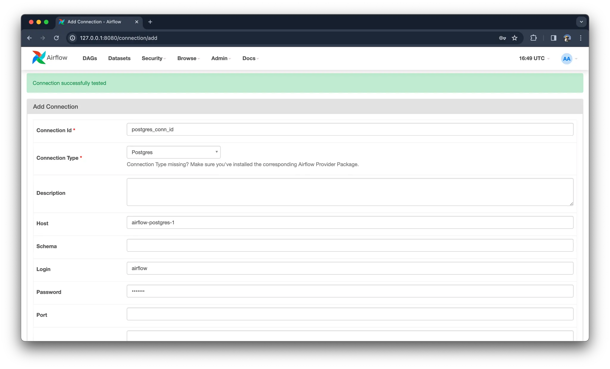Click into the Host input field
The height and width of the screenshot is (369, 610).
[350, 223]
